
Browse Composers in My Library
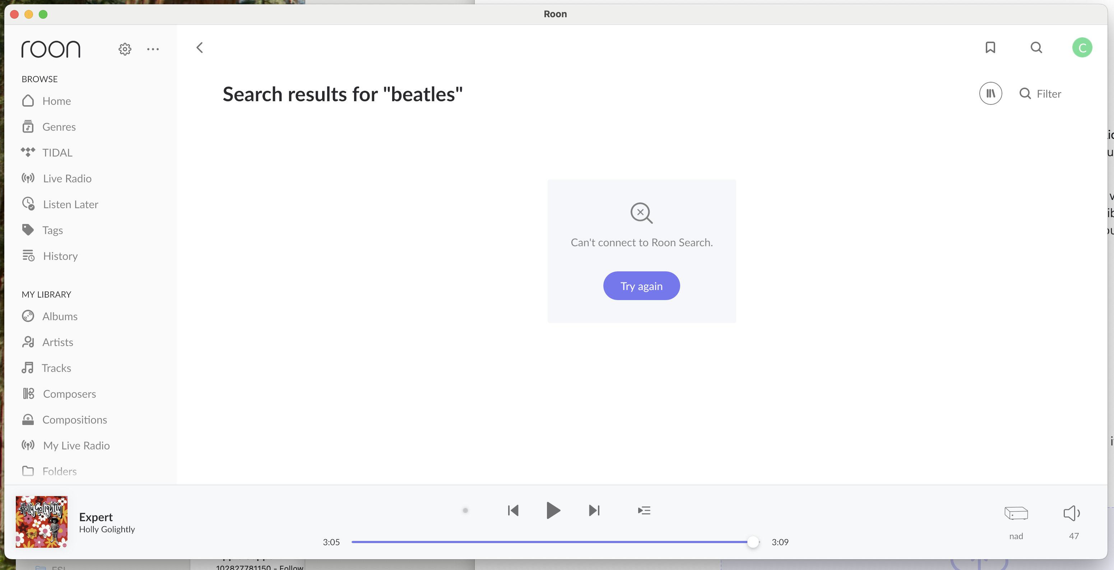(x=69, y=394)
